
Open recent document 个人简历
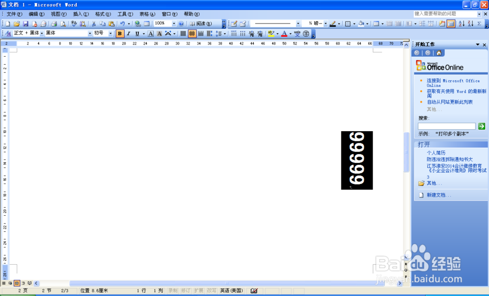(436, 153)
